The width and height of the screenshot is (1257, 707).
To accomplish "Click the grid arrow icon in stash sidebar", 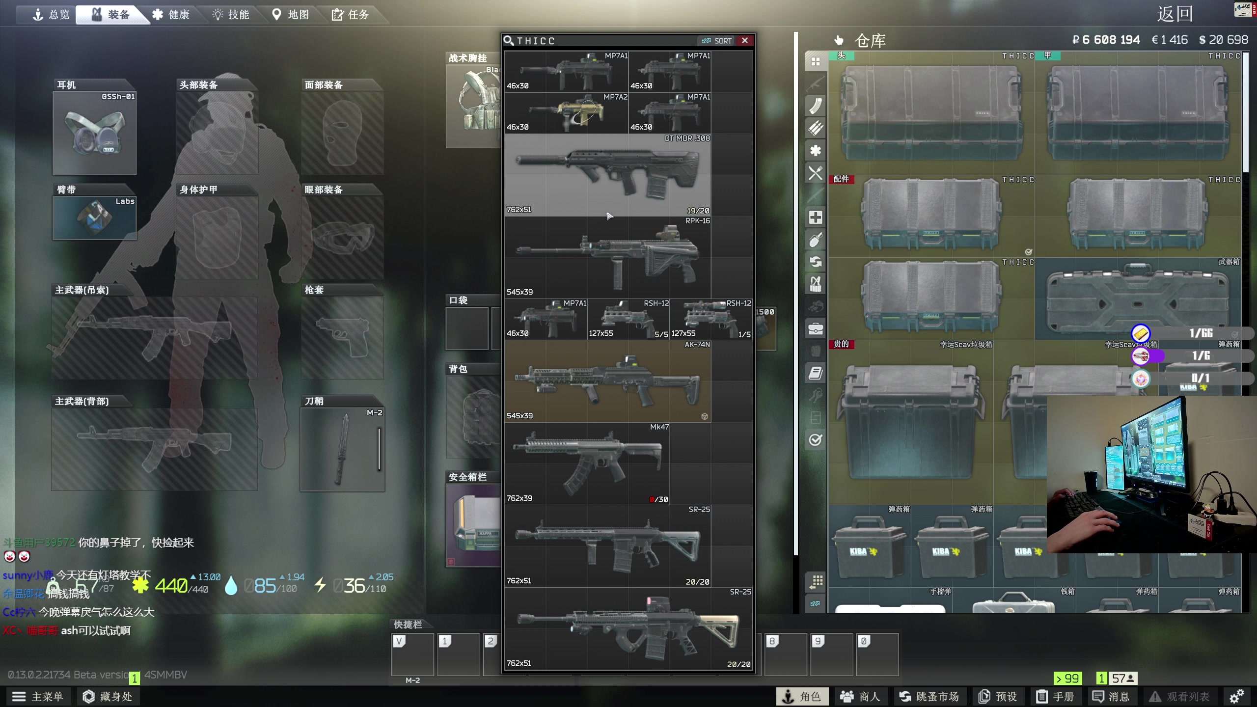I will pos(816,582).
